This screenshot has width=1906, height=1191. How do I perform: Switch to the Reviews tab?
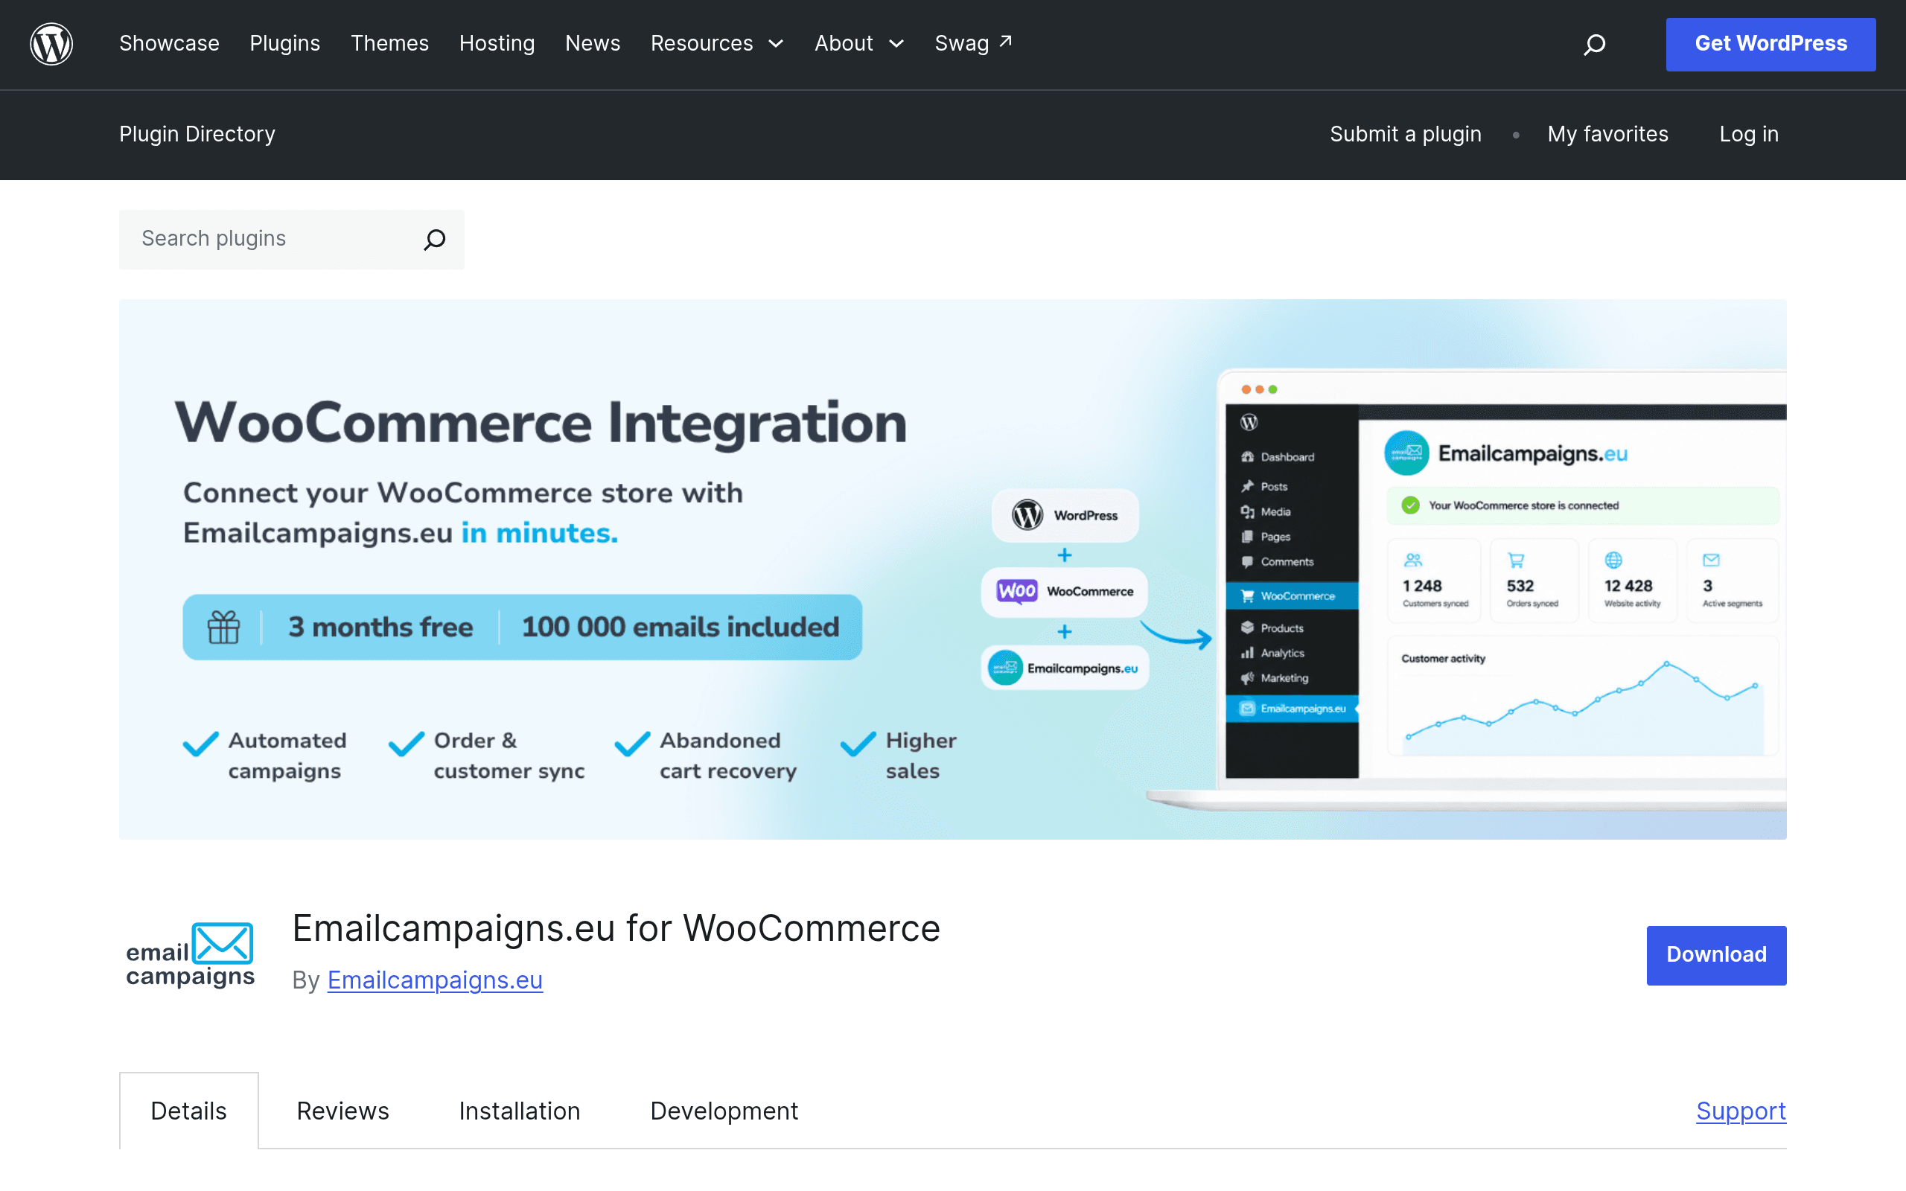click(x=342, y=1111)
